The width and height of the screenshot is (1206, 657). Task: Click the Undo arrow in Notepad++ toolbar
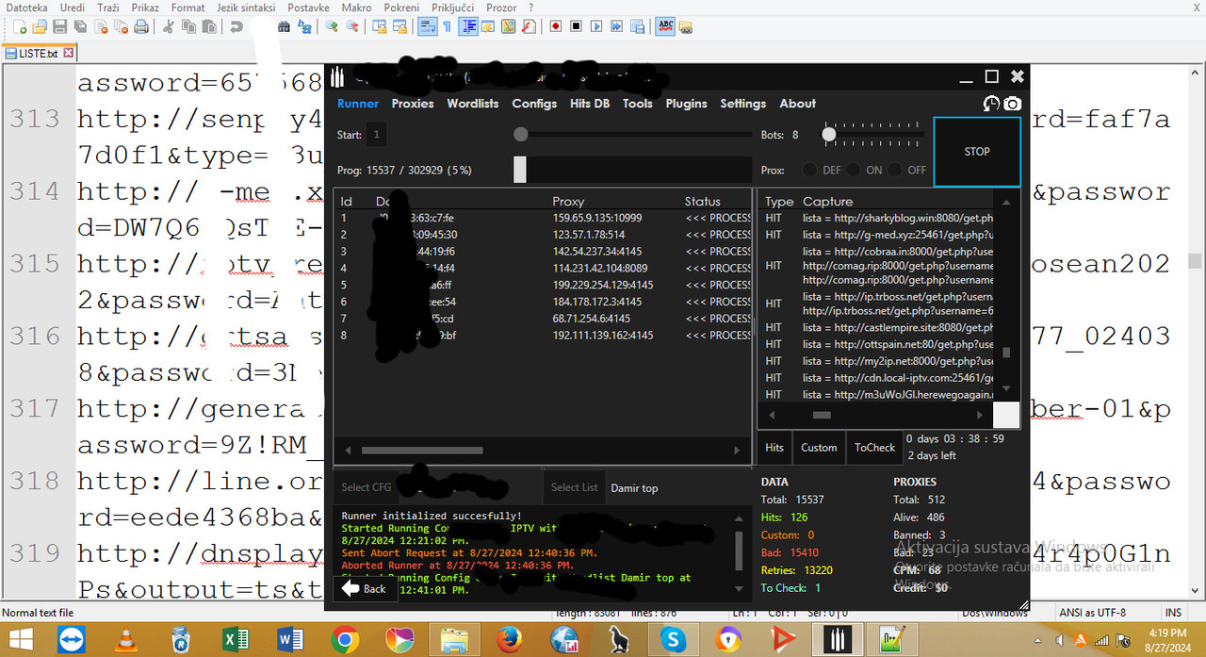pyautogui.click(x=236, y=26)
